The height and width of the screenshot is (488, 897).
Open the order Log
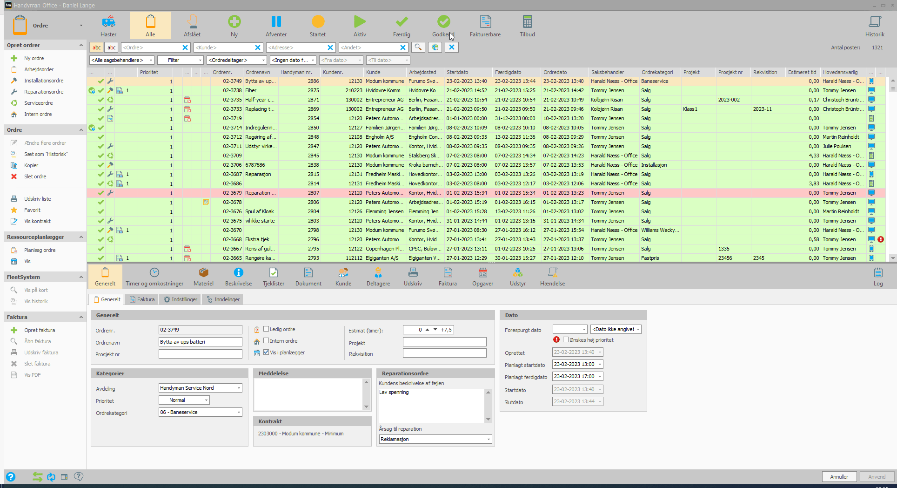click(x=878, y=277)
